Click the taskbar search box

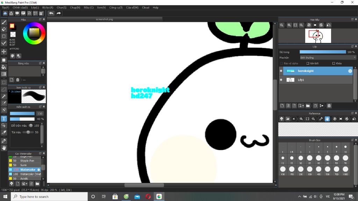click(49, 196)
